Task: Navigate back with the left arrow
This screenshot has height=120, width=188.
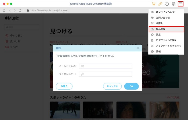Action: (10, 10)
